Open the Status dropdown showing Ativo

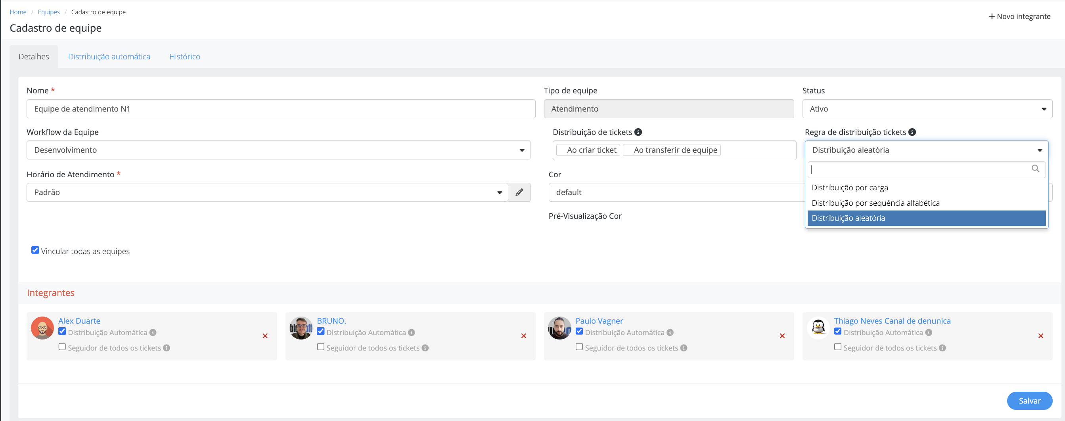927,109
